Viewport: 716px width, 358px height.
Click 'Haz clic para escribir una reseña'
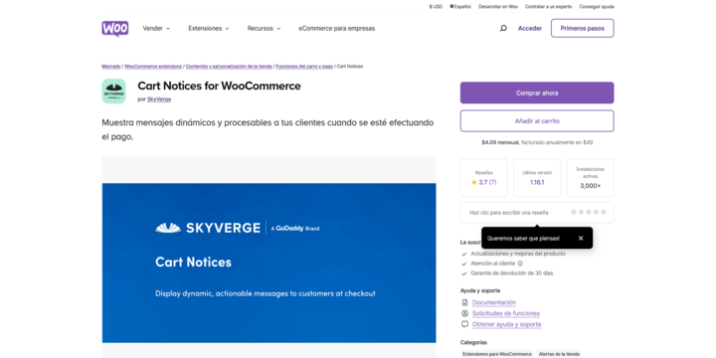[x=509, y=213]
